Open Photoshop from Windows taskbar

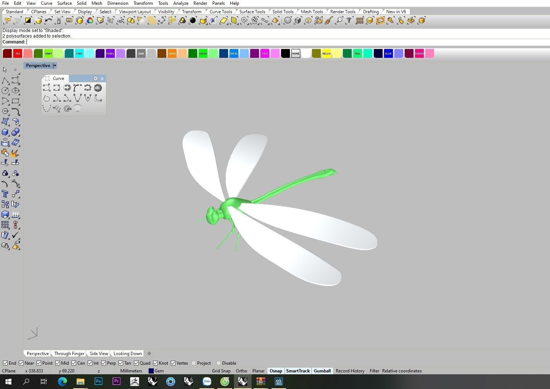(98, 381)
